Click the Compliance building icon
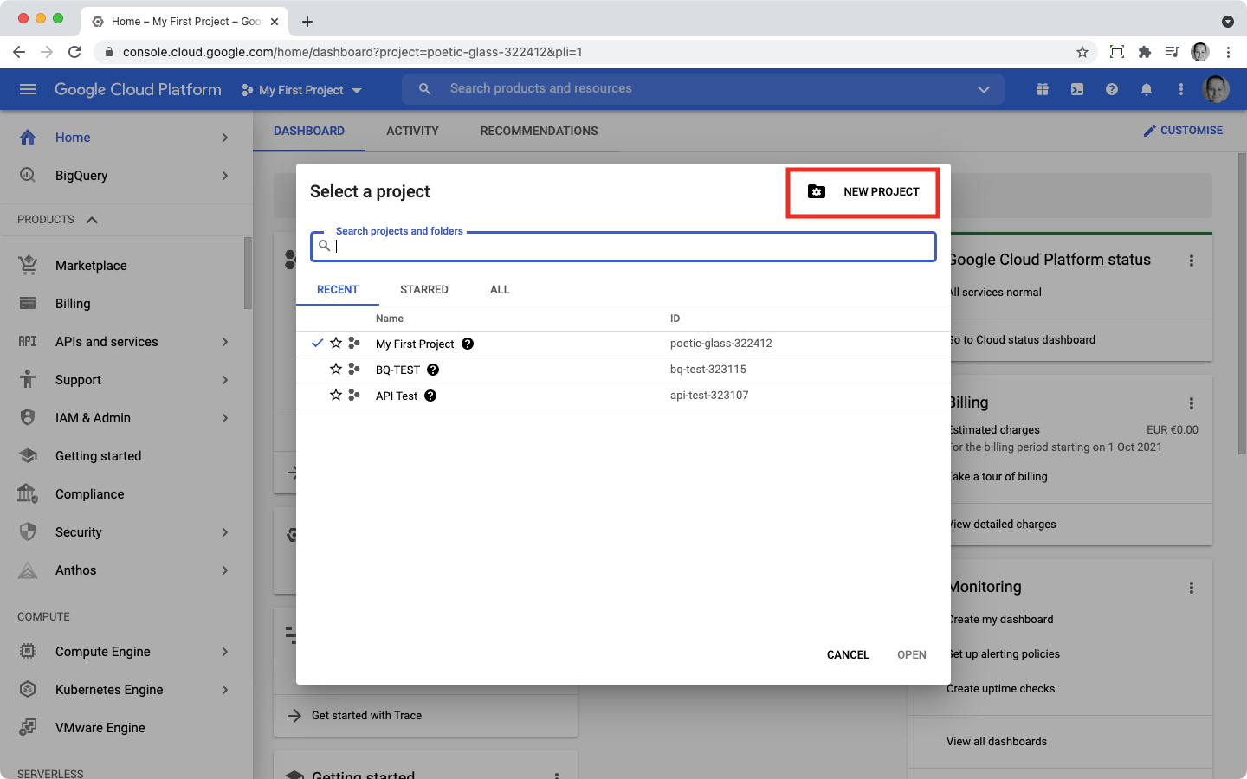The image size is (1247, 779). [x=28, y=493]
